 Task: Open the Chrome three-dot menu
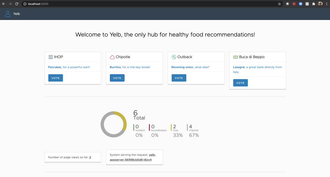coord(326,4)
